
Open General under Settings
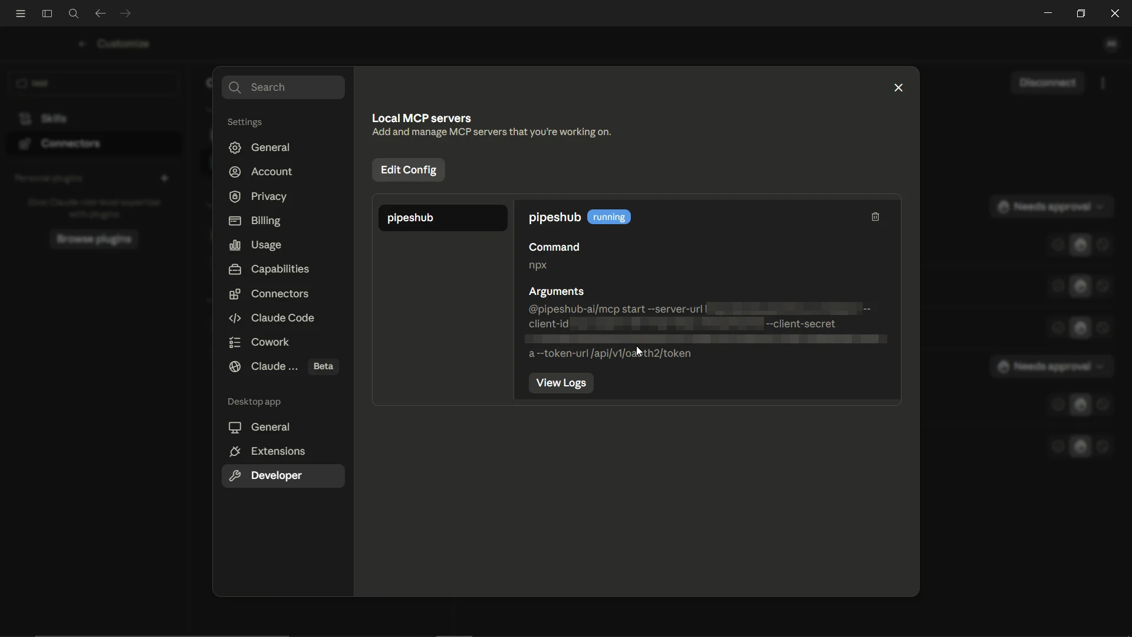[x=283, y=147]
